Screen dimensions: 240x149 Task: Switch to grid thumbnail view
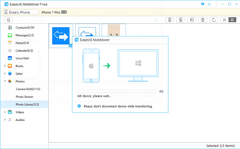tap(232, 20)
